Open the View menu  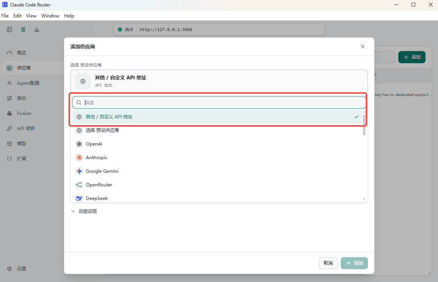31,16
